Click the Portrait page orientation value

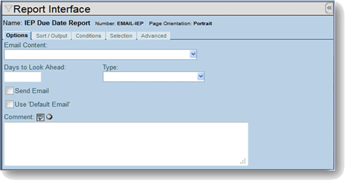(x=203, y=24)
